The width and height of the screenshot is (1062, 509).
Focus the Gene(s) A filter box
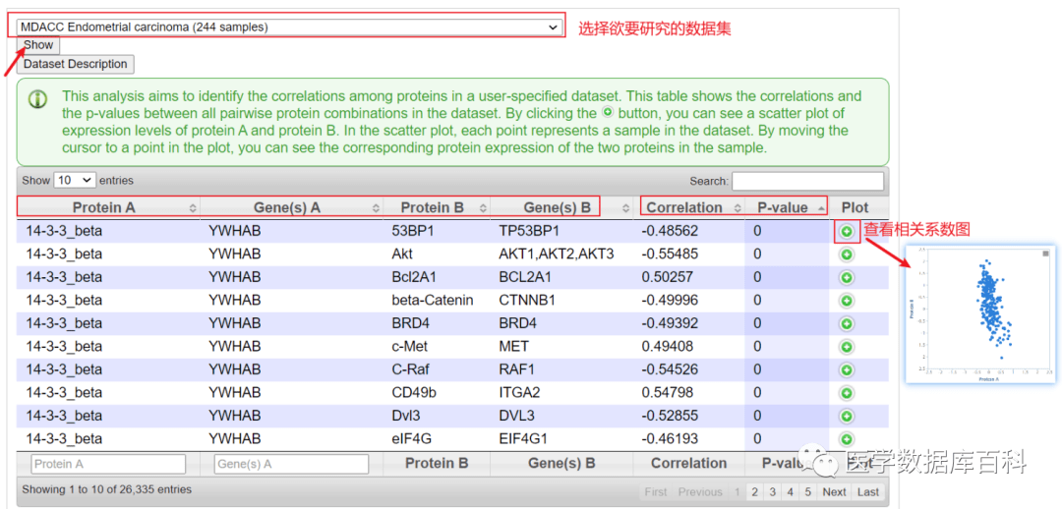291,464
